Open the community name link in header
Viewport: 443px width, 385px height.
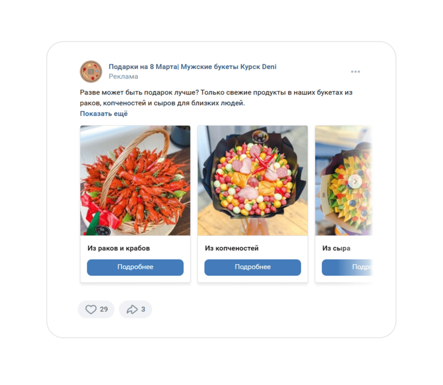click(x=192, y=67)
